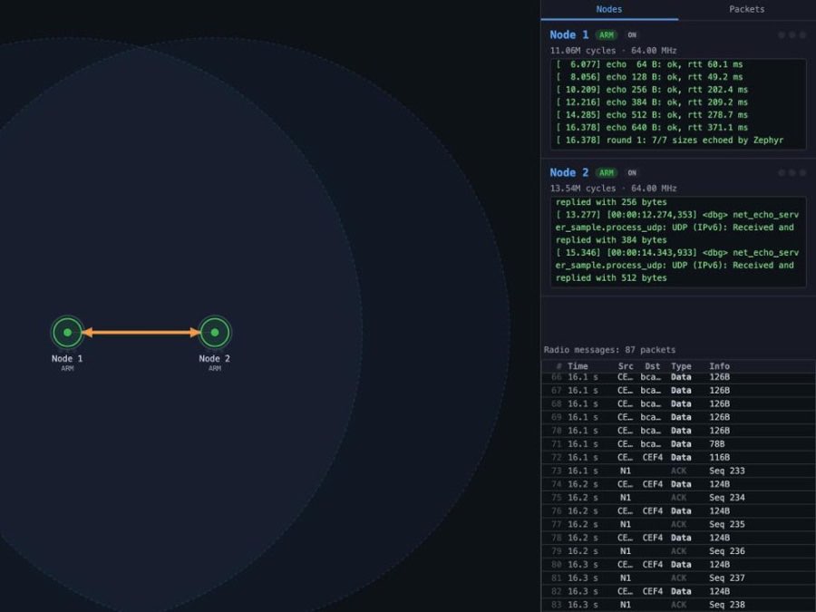Image resolution: width=816 pixels, height=612 pixels.
Task: Click the orange link arrow between nodes
Action: 141,332
